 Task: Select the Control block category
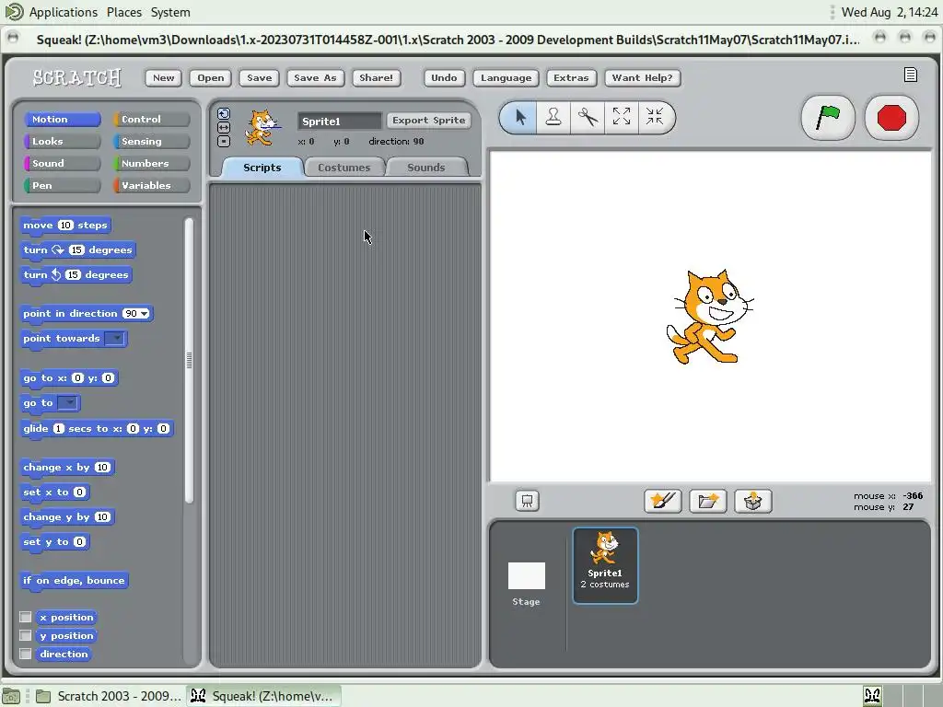152,119
